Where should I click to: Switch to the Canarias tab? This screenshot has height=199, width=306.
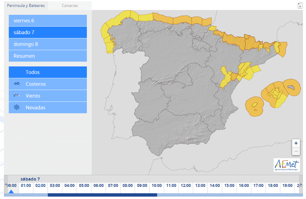point(70,6)
